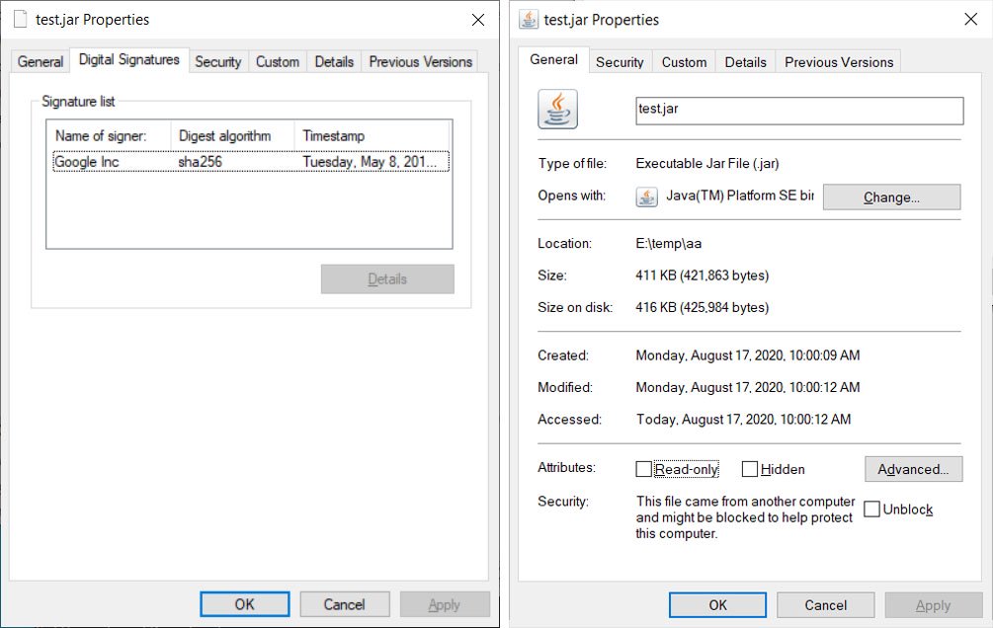
Task: Switch to Digital Signatures tab
Action: click(129, 60)
